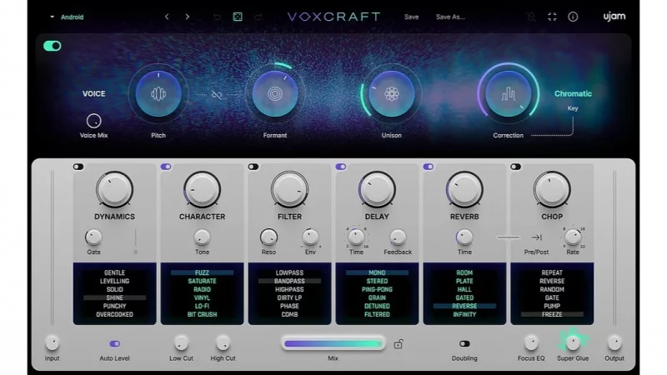Select the PING-PONG delay mode

tap(377, 289)
